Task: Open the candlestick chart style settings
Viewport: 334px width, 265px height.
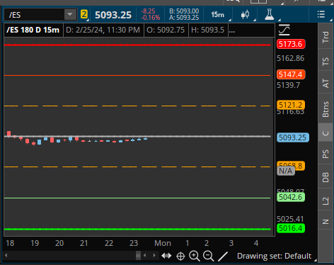Action: (x=245, y=15)
